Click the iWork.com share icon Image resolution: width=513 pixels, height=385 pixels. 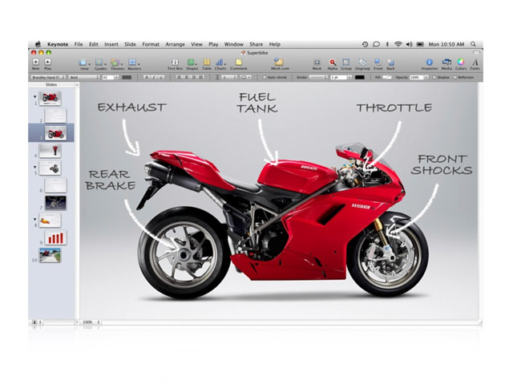(280, 64)
